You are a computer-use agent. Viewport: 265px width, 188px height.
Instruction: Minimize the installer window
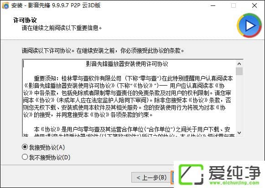click(x=213, y=5)
